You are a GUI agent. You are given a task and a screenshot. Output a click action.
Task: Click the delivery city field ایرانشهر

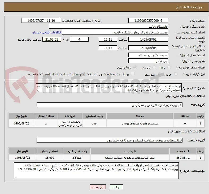click(148, 61)
